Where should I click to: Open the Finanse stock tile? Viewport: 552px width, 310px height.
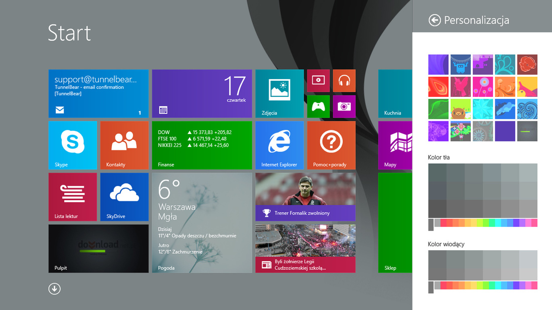point(202,145)
